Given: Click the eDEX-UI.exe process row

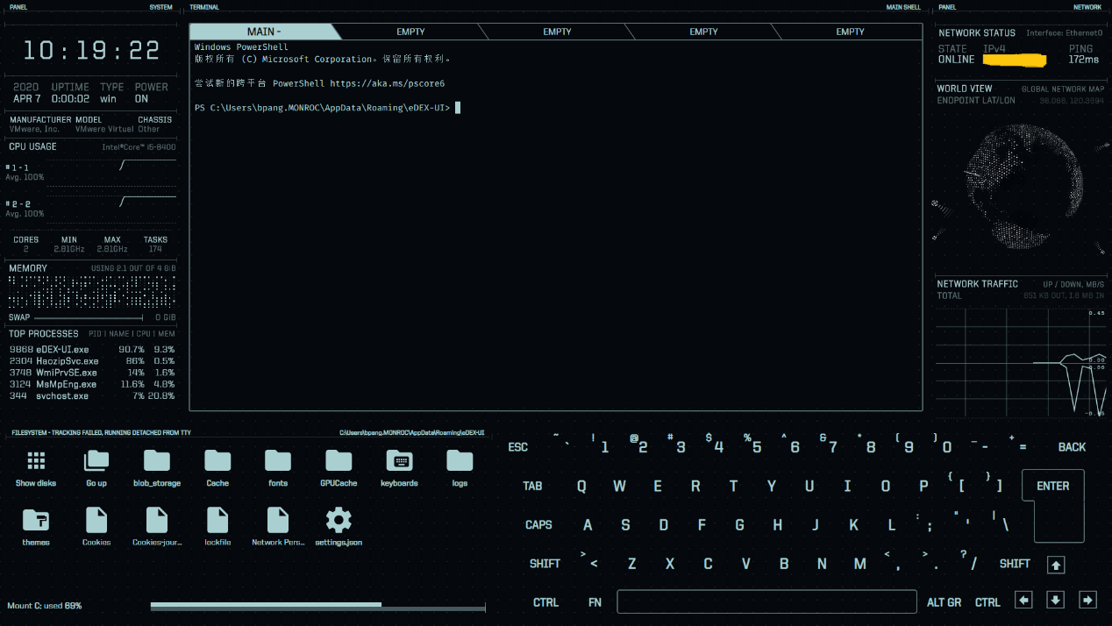Looking at the screenshot, I should pyautogui.click(x=92, y=350).
